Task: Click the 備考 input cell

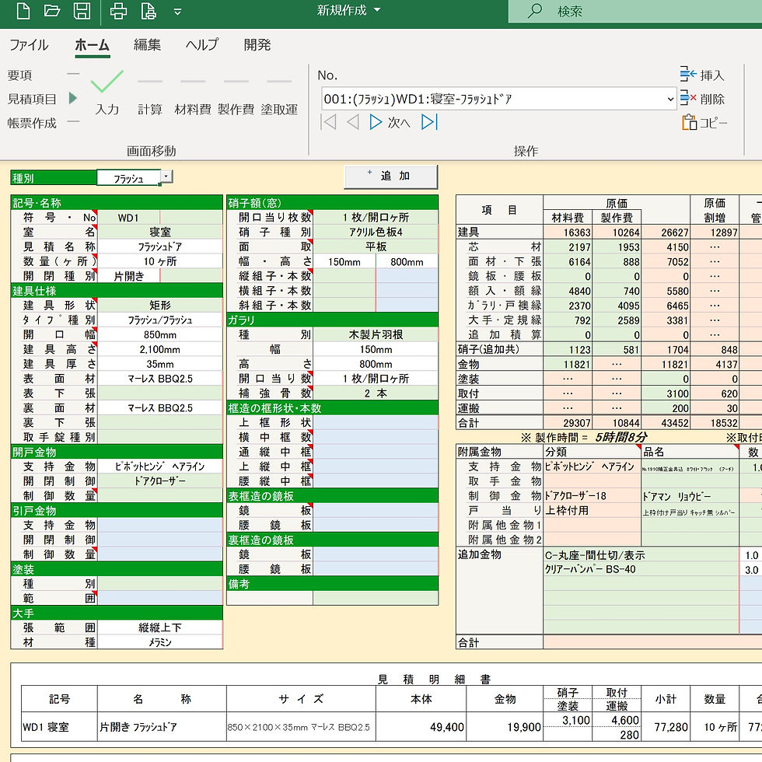Action: pos(376,598)
